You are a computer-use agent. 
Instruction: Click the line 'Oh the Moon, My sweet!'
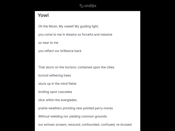[68, 27]
